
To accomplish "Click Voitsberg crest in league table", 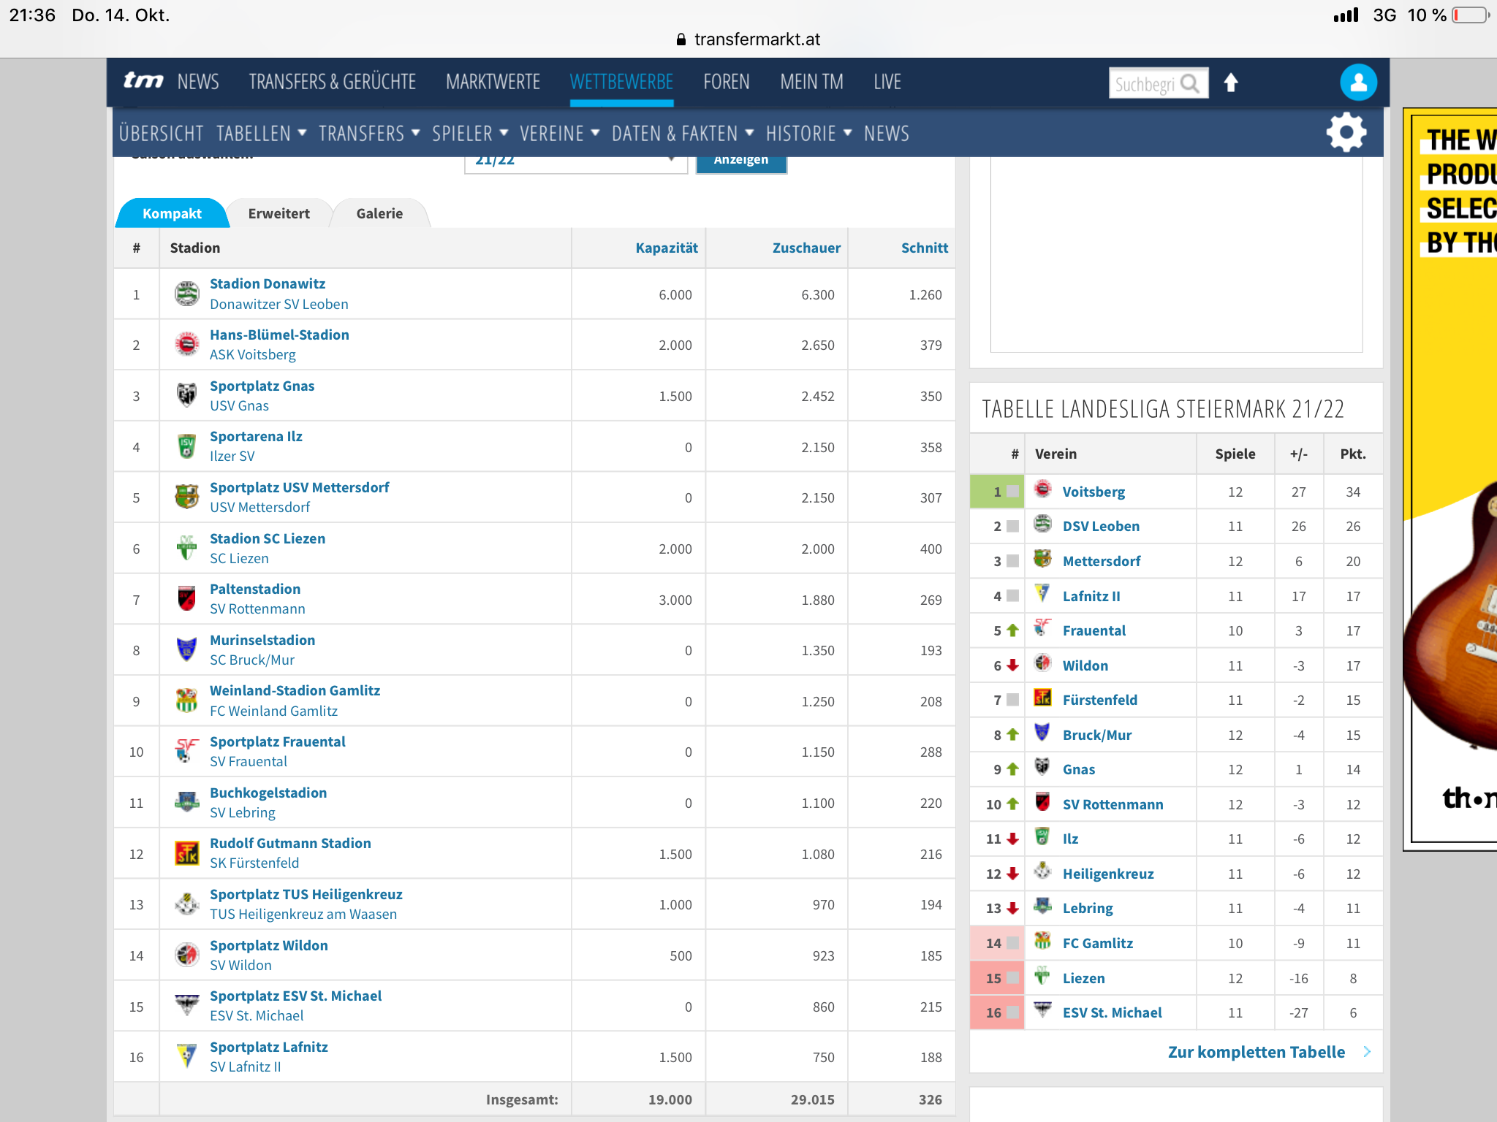I will 1043,489.
